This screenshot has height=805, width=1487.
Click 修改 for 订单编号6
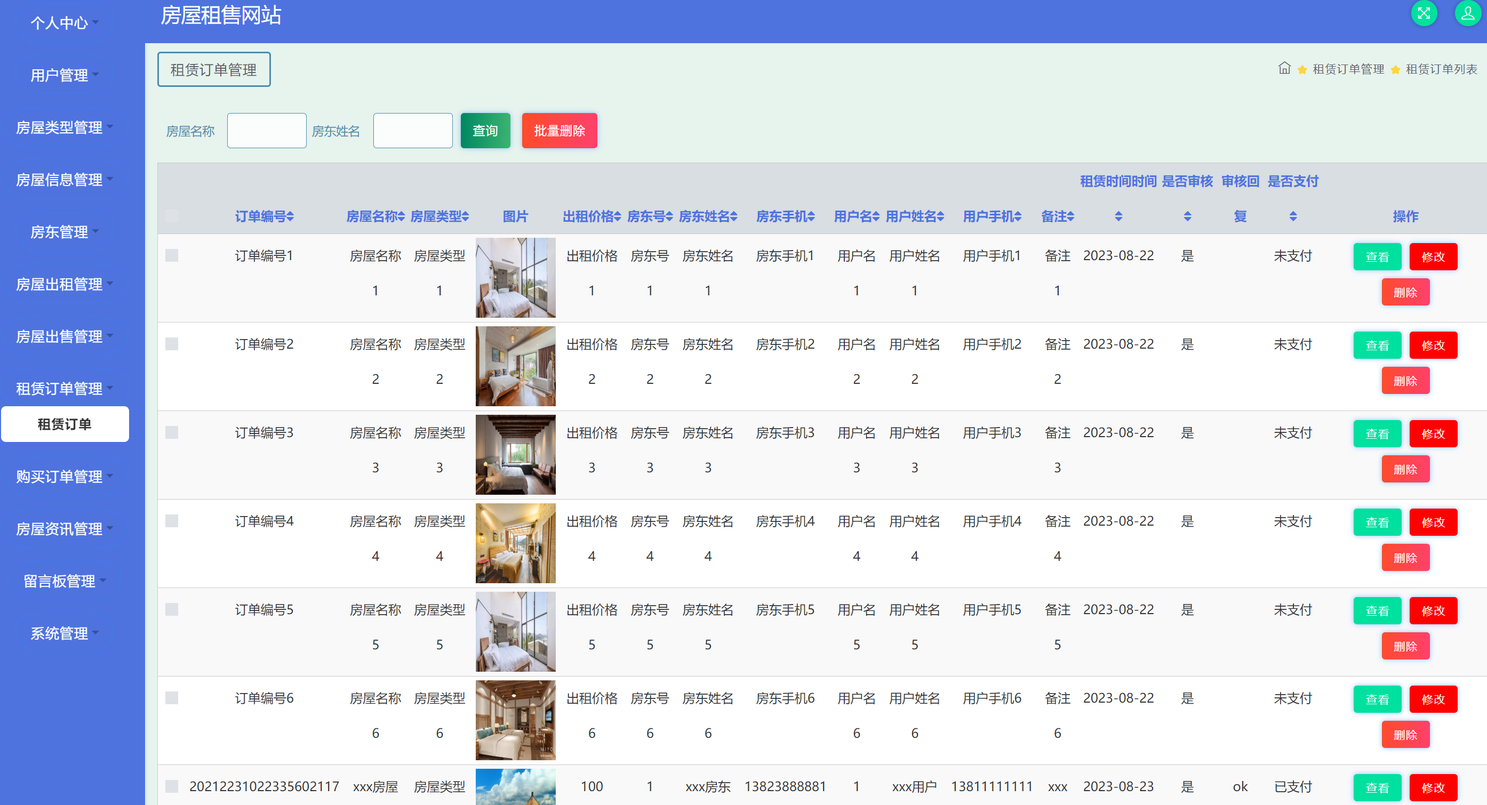tap(1433, 699)
